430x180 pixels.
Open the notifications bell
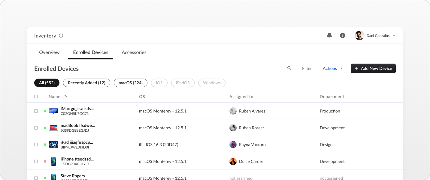point(329,35)
